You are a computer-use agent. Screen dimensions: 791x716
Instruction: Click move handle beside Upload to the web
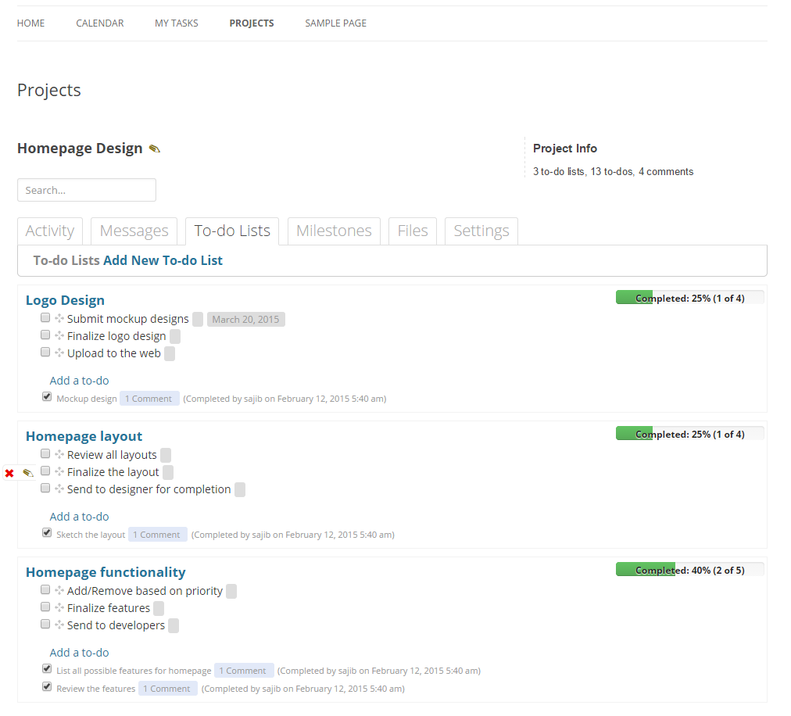click(59, 353)
